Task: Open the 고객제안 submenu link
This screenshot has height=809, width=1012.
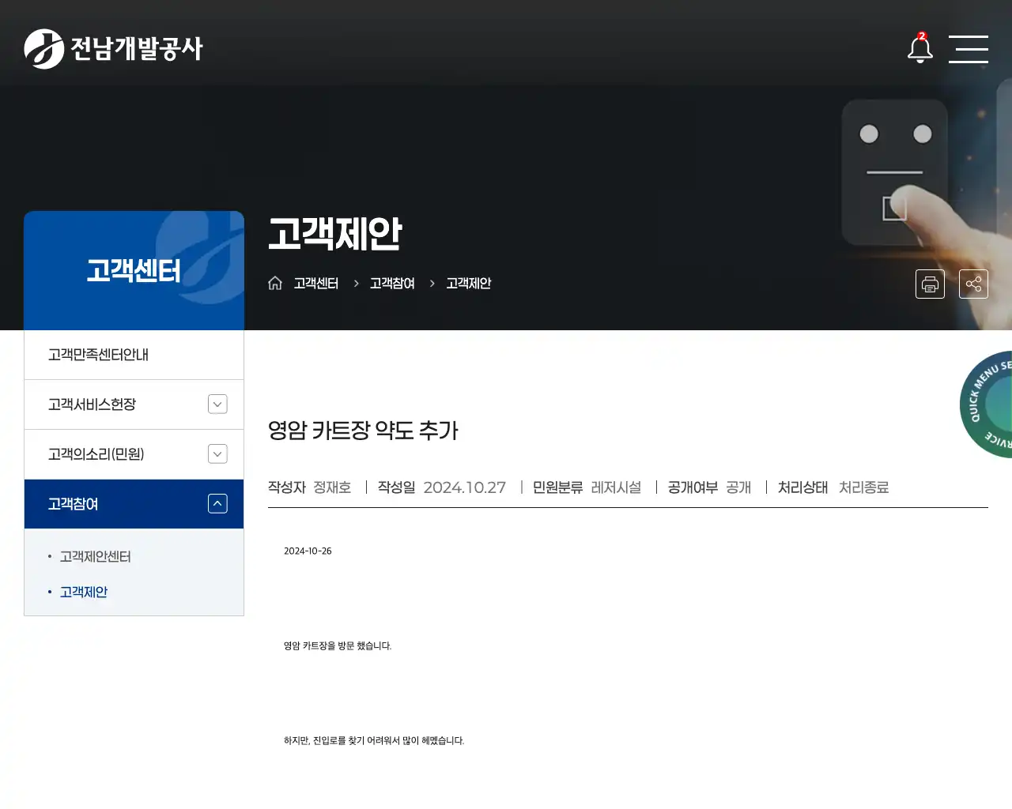Action: 84,592
